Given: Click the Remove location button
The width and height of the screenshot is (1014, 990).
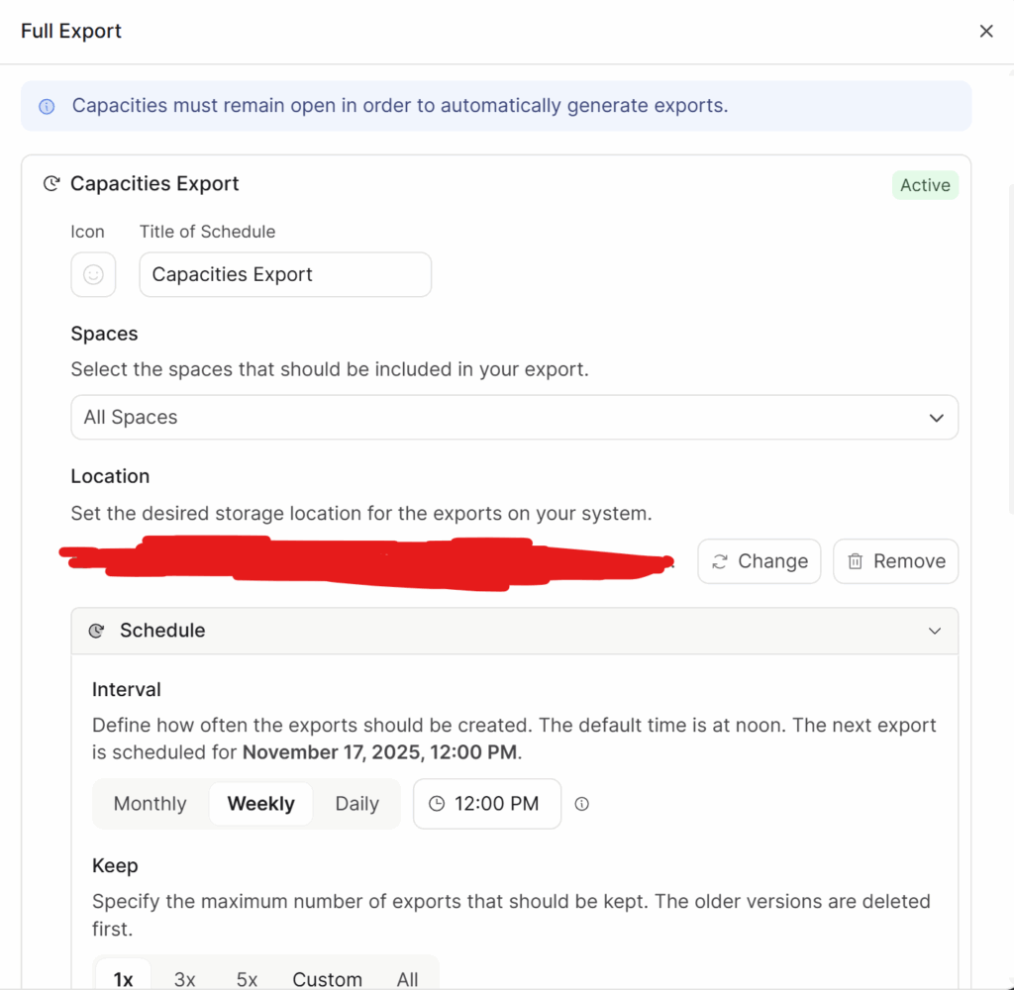Looking at the screenshot, I should click(x=895, y=561).
